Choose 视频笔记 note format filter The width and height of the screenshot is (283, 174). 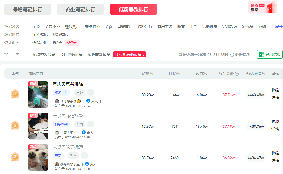coord(60,35)
